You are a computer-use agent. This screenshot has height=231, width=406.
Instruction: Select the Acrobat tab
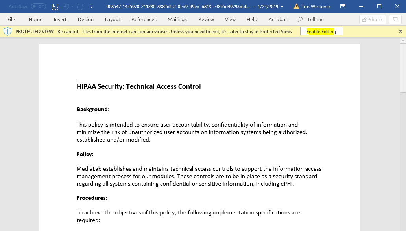(278, 19)
